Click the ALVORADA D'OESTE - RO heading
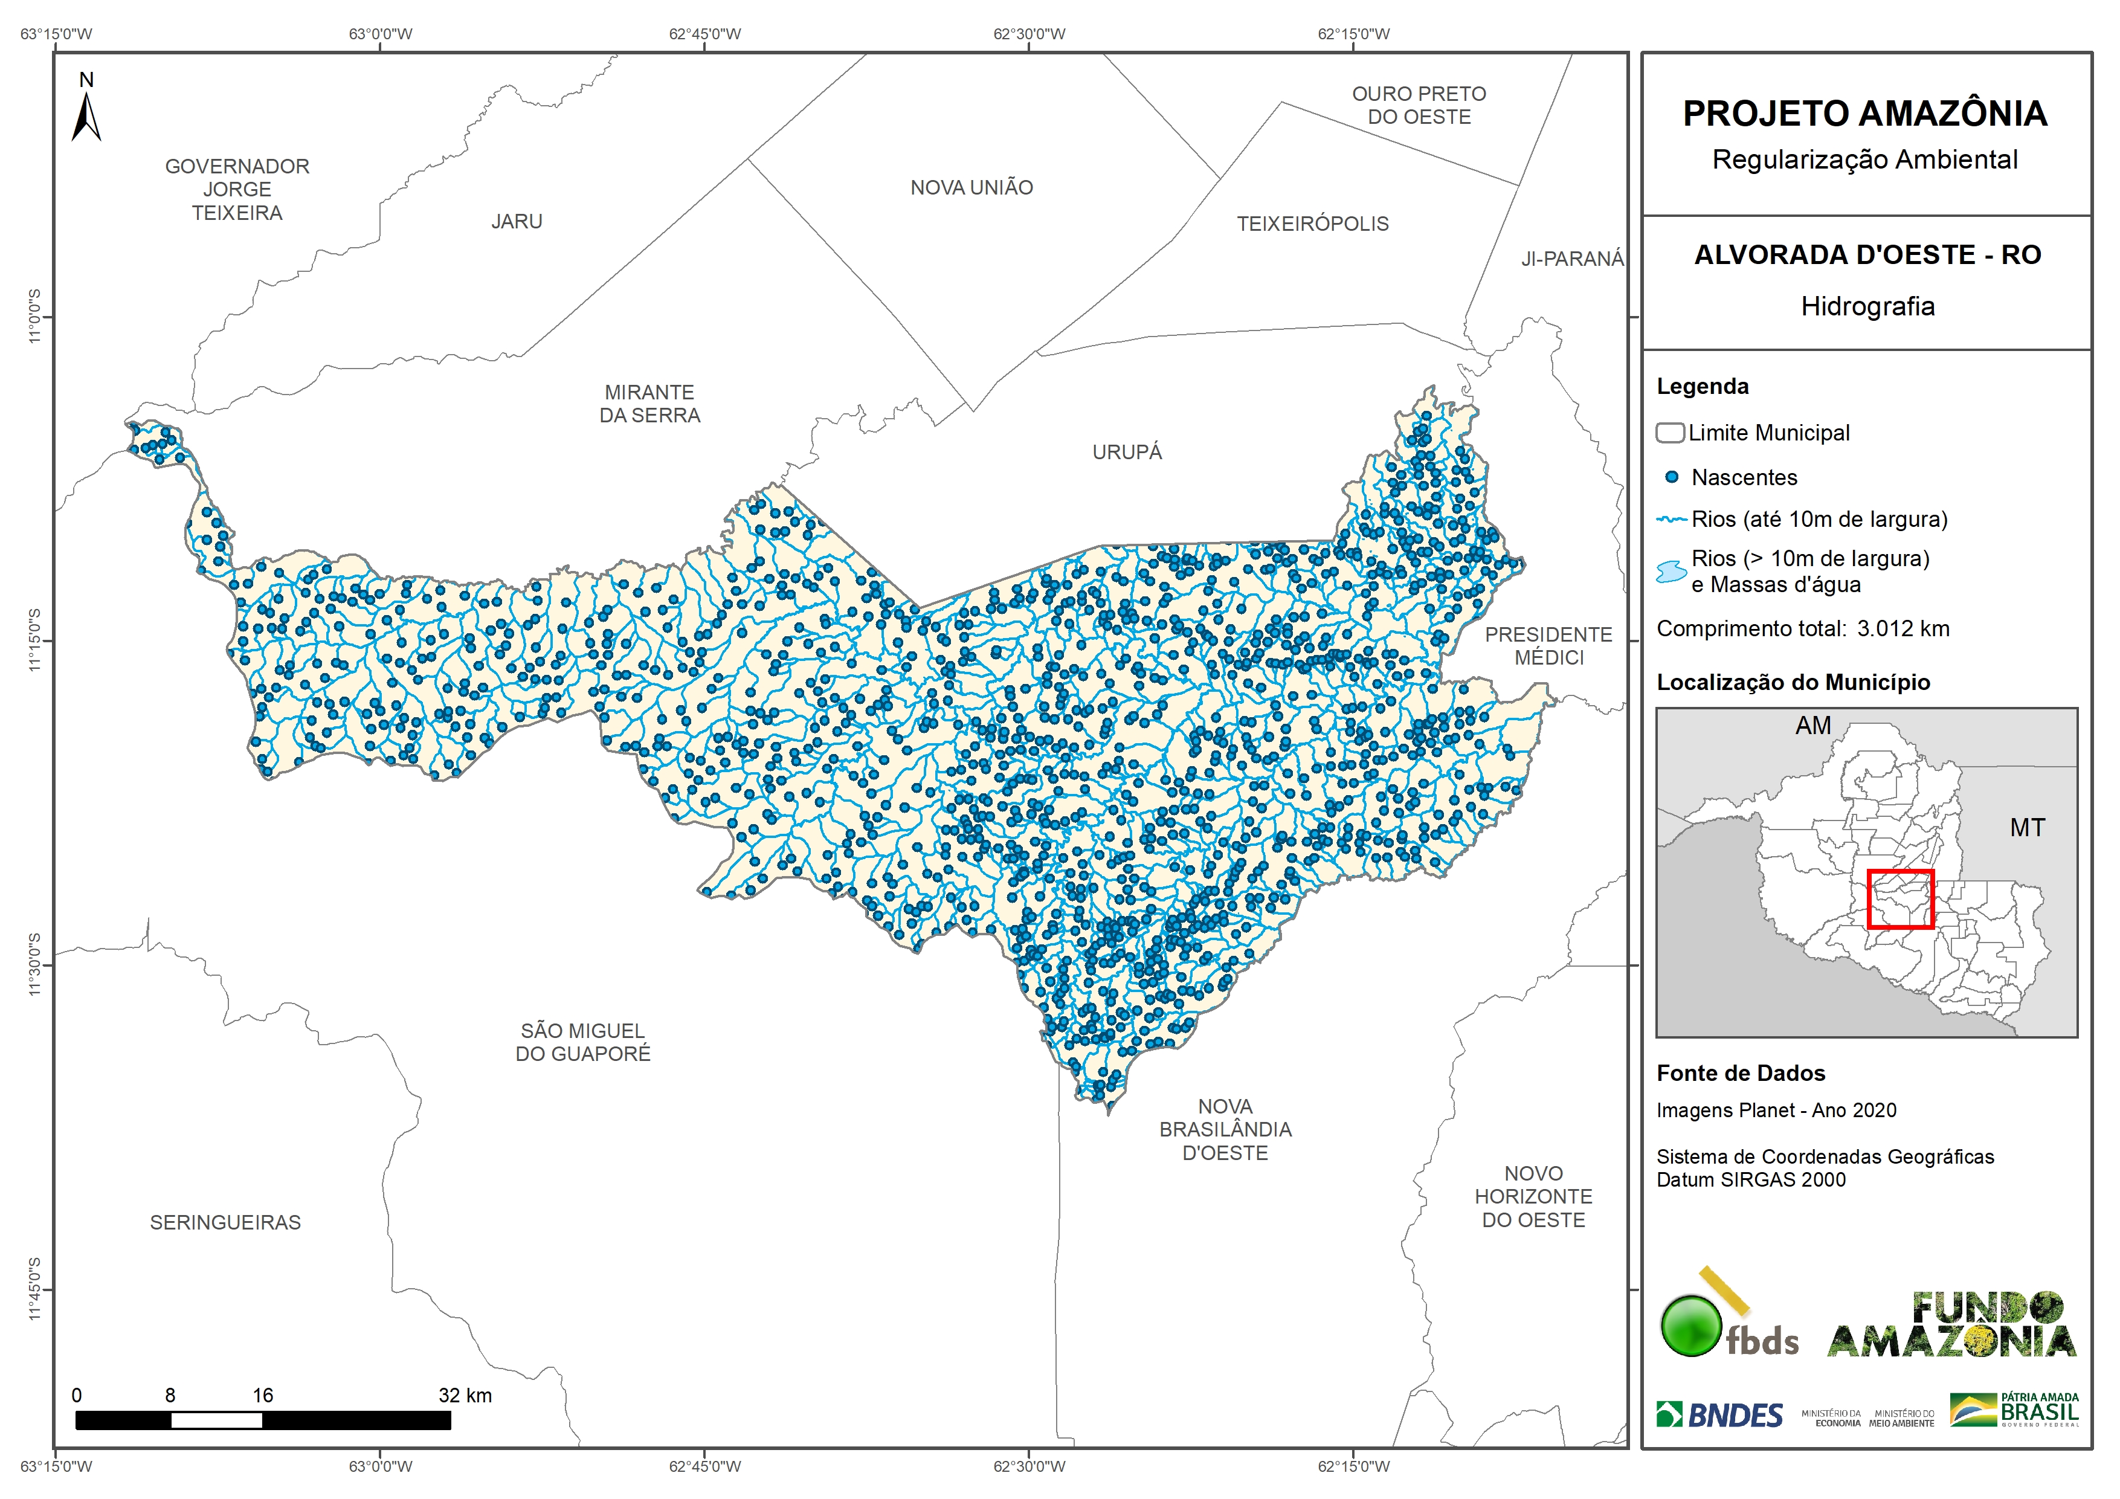2120x1499 pixels. (x=1867, y=255)
